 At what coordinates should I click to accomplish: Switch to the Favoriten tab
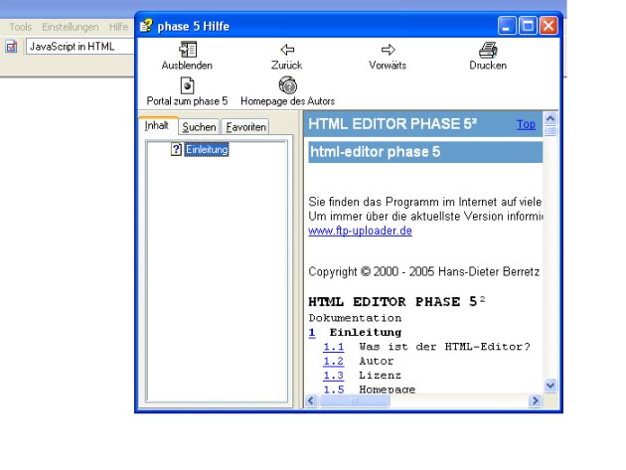[x=245, y=127]
